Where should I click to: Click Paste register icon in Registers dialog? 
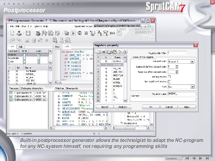pos(114,52)
